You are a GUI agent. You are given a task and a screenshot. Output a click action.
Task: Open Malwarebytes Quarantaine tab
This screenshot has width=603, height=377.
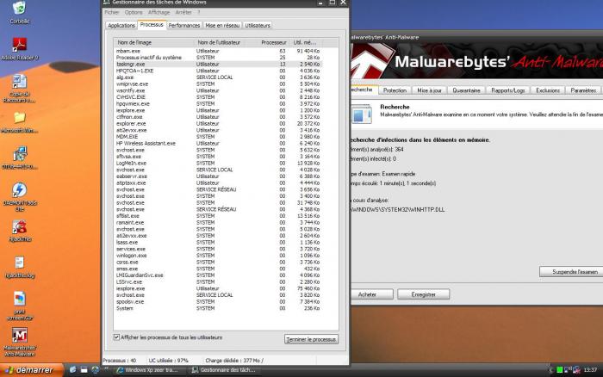point(466,90)
